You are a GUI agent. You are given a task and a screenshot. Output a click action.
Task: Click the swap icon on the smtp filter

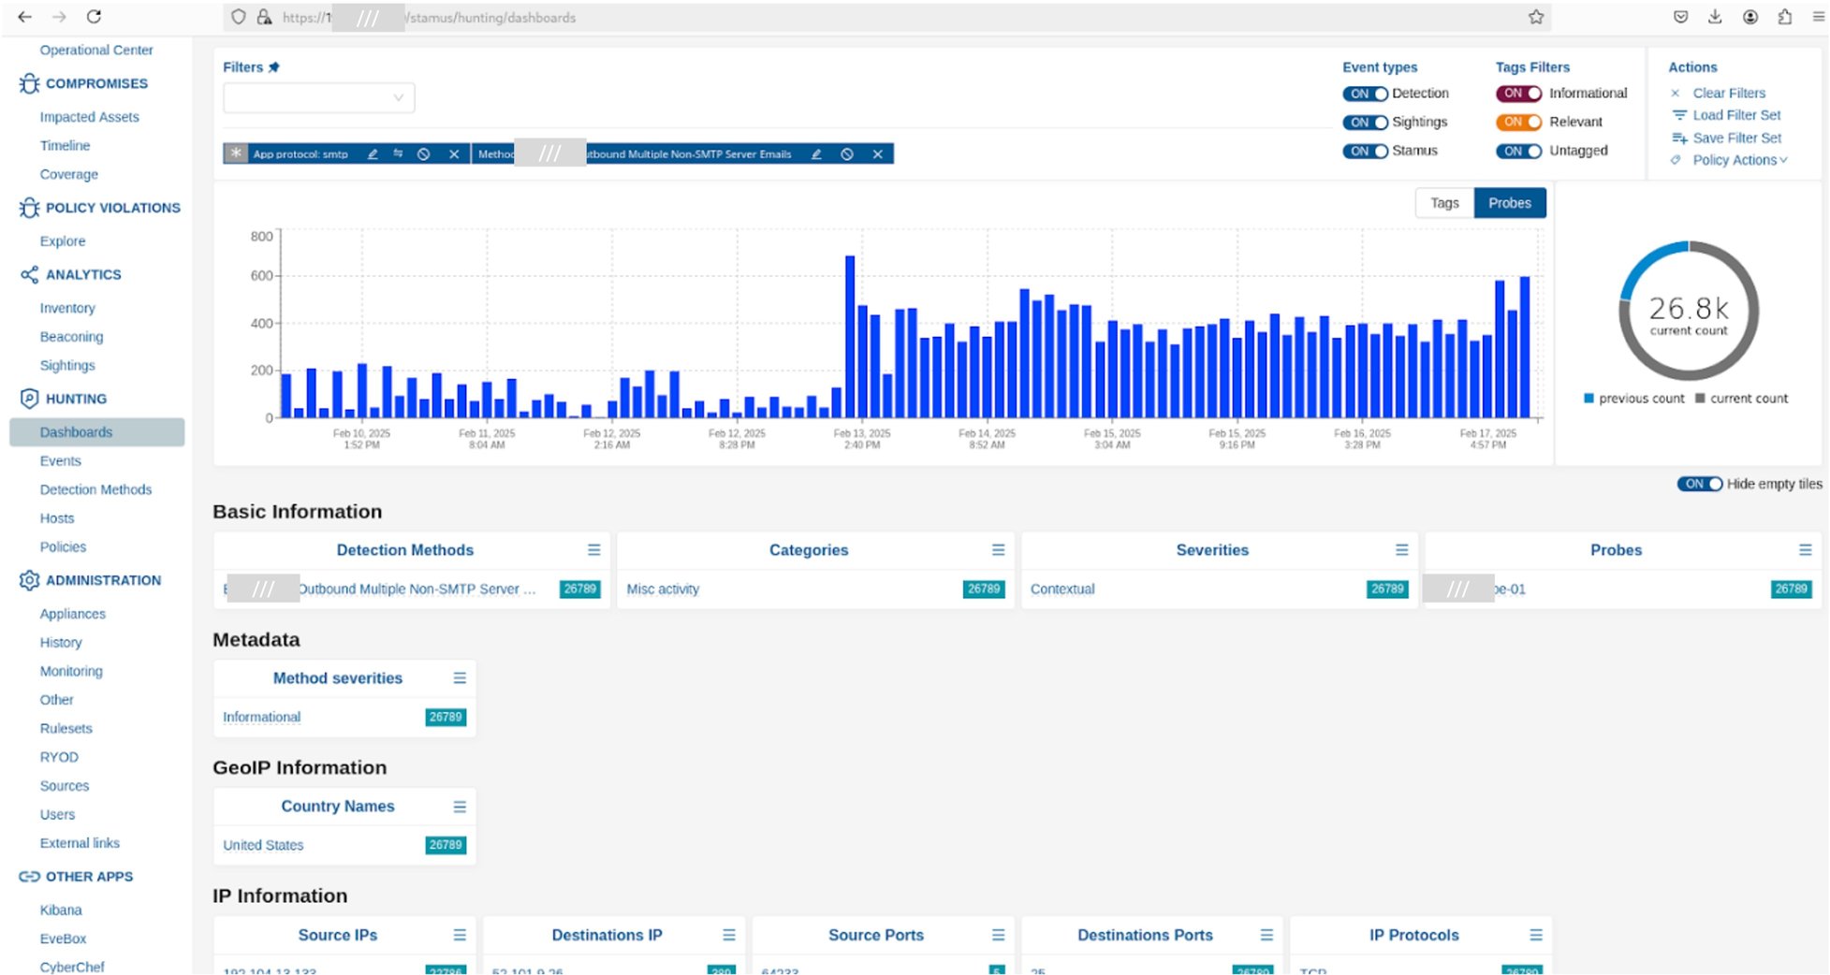(x=399, y=153)
